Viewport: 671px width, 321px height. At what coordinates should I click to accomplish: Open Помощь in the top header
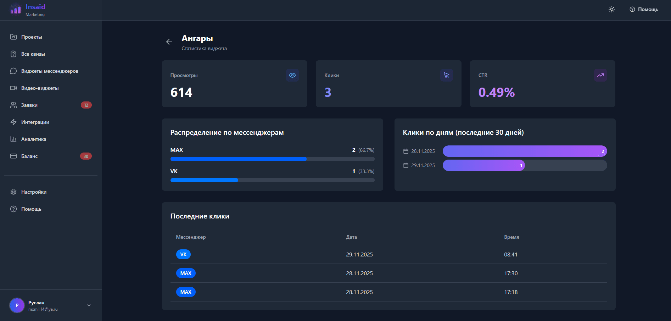point(644,9)
